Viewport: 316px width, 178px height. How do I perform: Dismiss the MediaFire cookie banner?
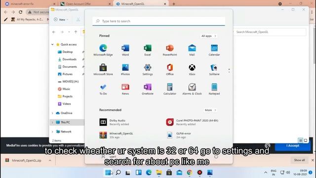268,145
